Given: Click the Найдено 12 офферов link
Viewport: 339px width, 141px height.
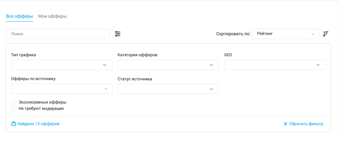Looking at the screenshot, I should (x=35, y=124).
